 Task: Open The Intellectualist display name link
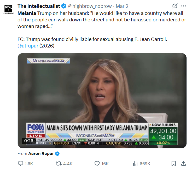click(39, 6)
